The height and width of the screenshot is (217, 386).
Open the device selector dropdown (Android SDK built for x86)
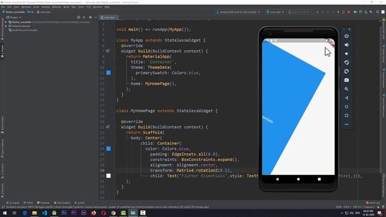click(238, 12)
